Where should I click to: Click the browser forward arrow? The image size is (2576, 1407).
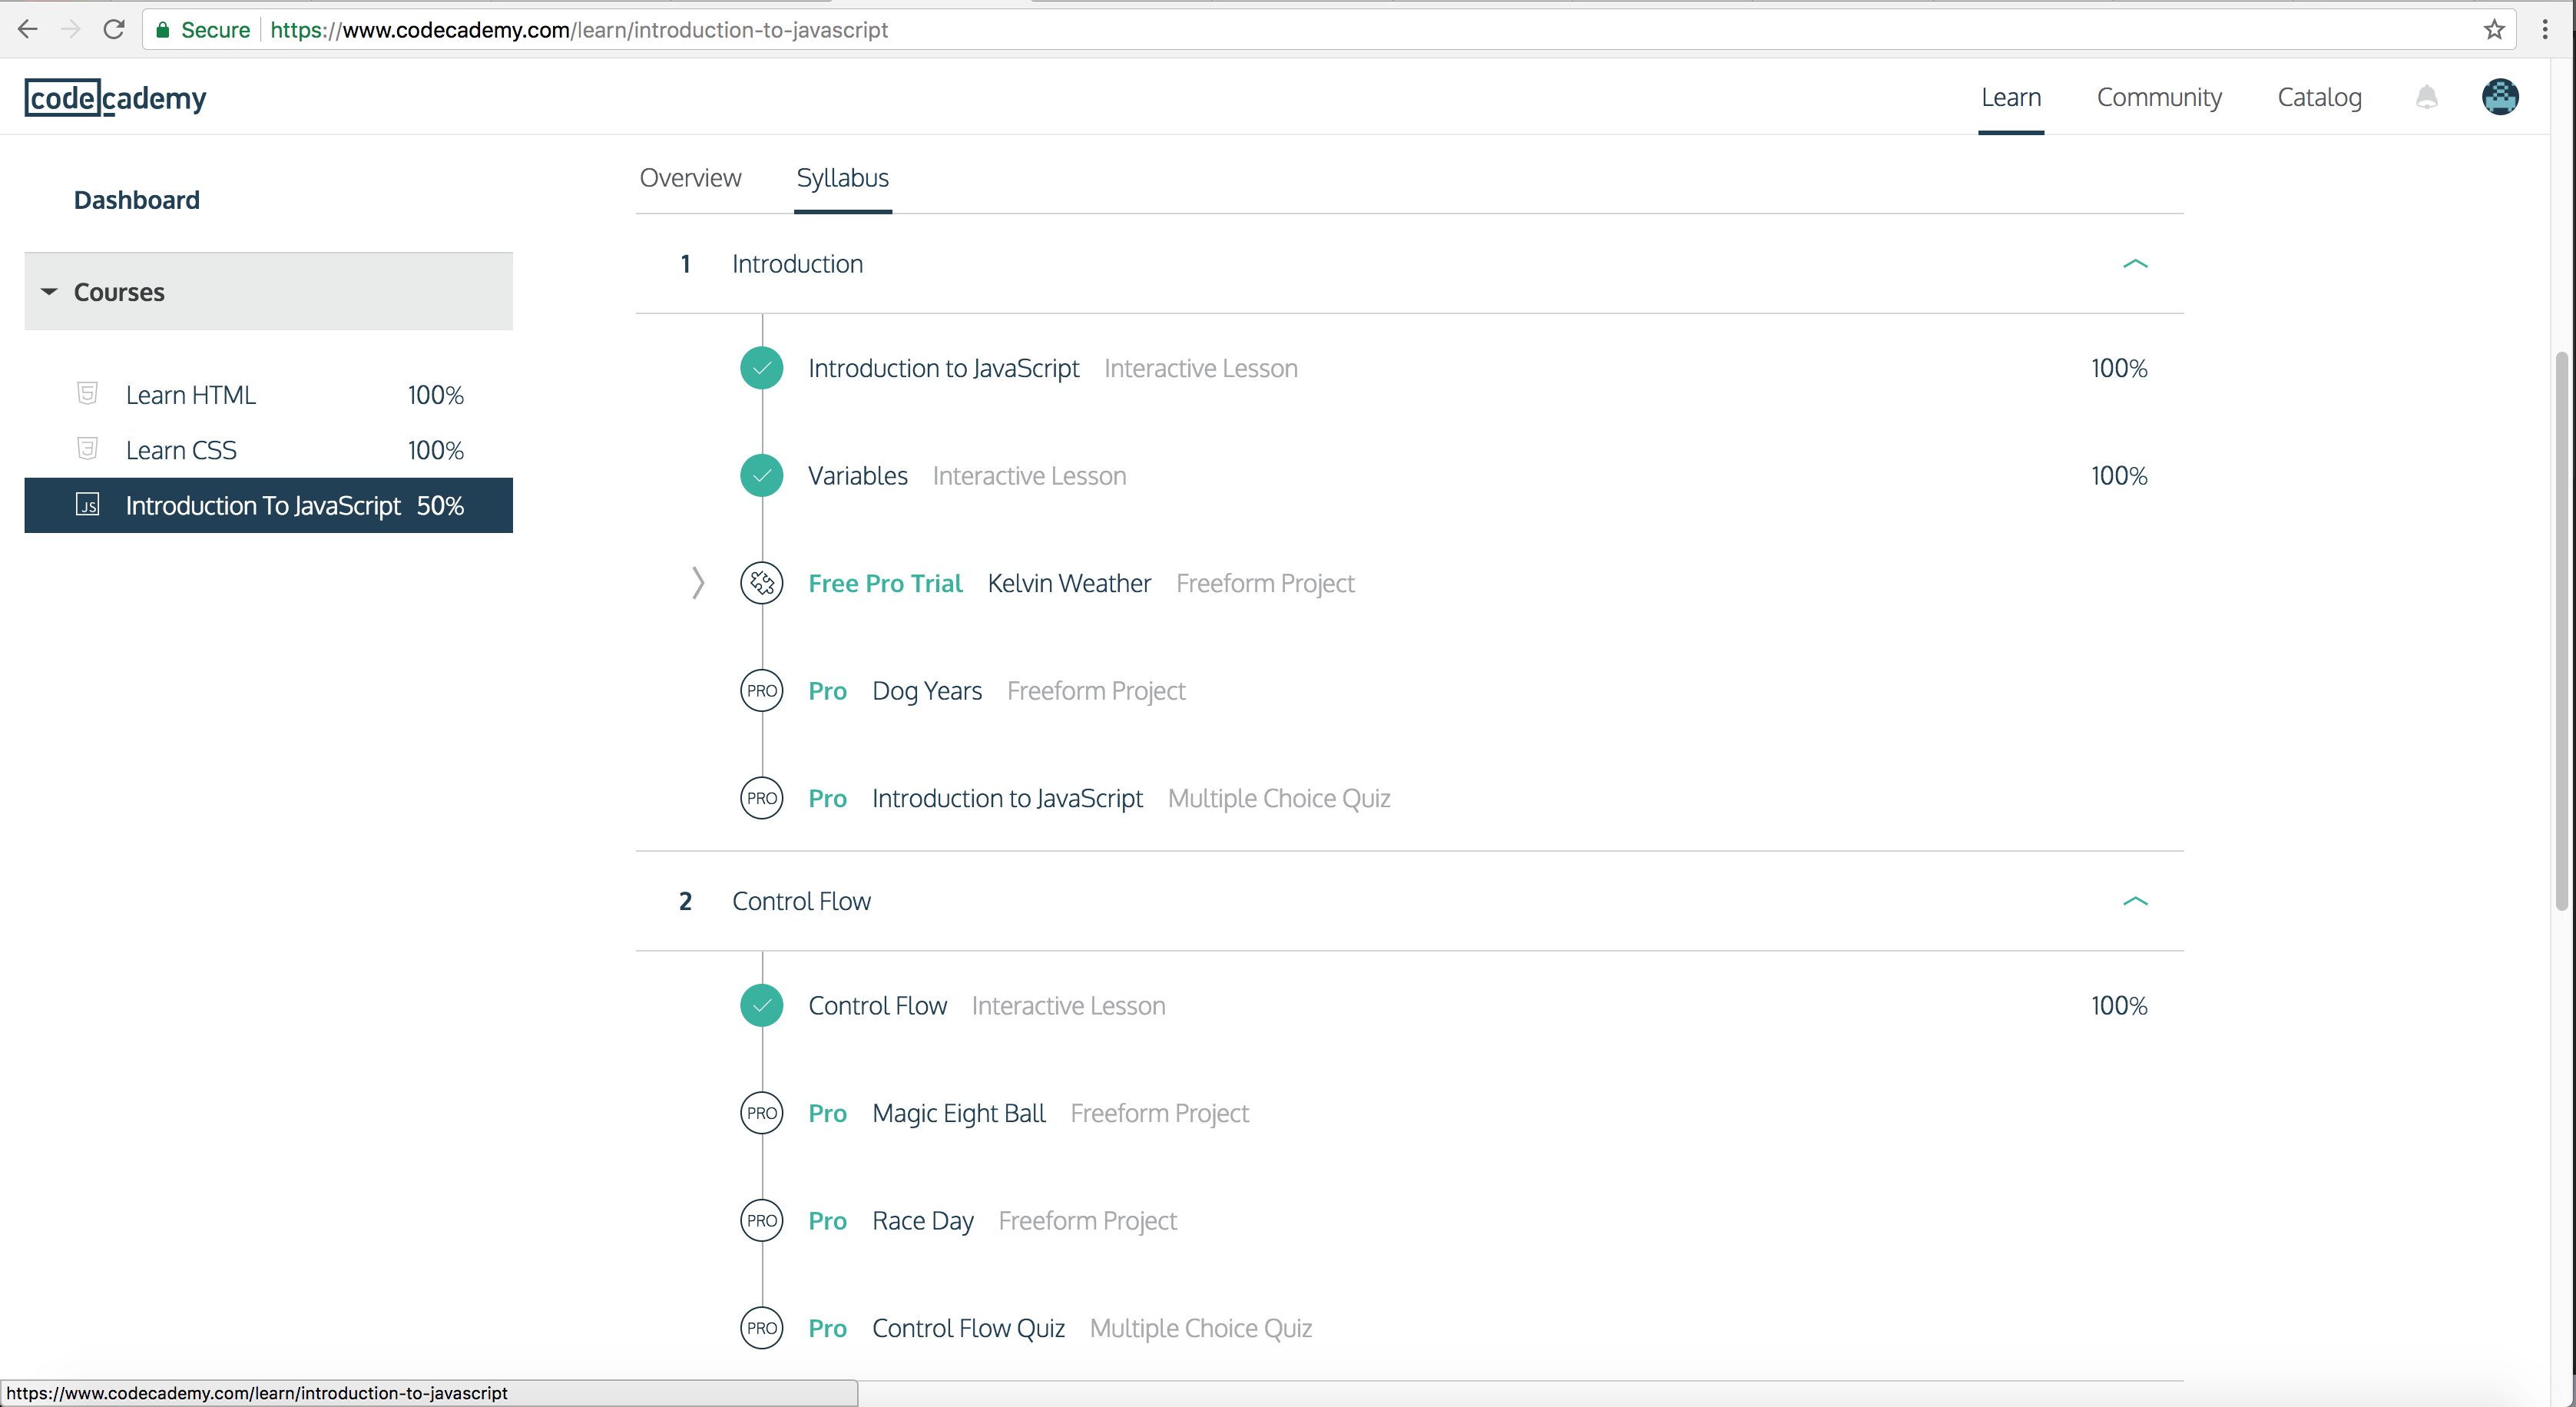(x=70, y=30)
